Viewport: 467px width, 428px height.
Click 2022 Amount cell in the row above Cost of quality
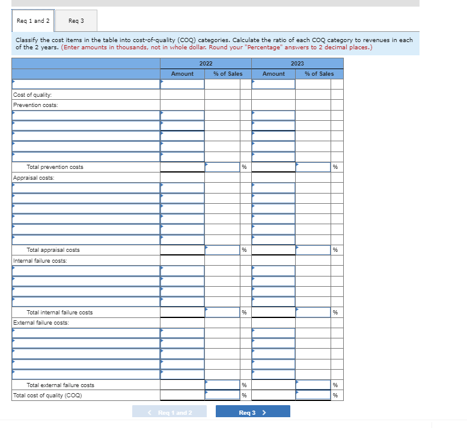182,84
